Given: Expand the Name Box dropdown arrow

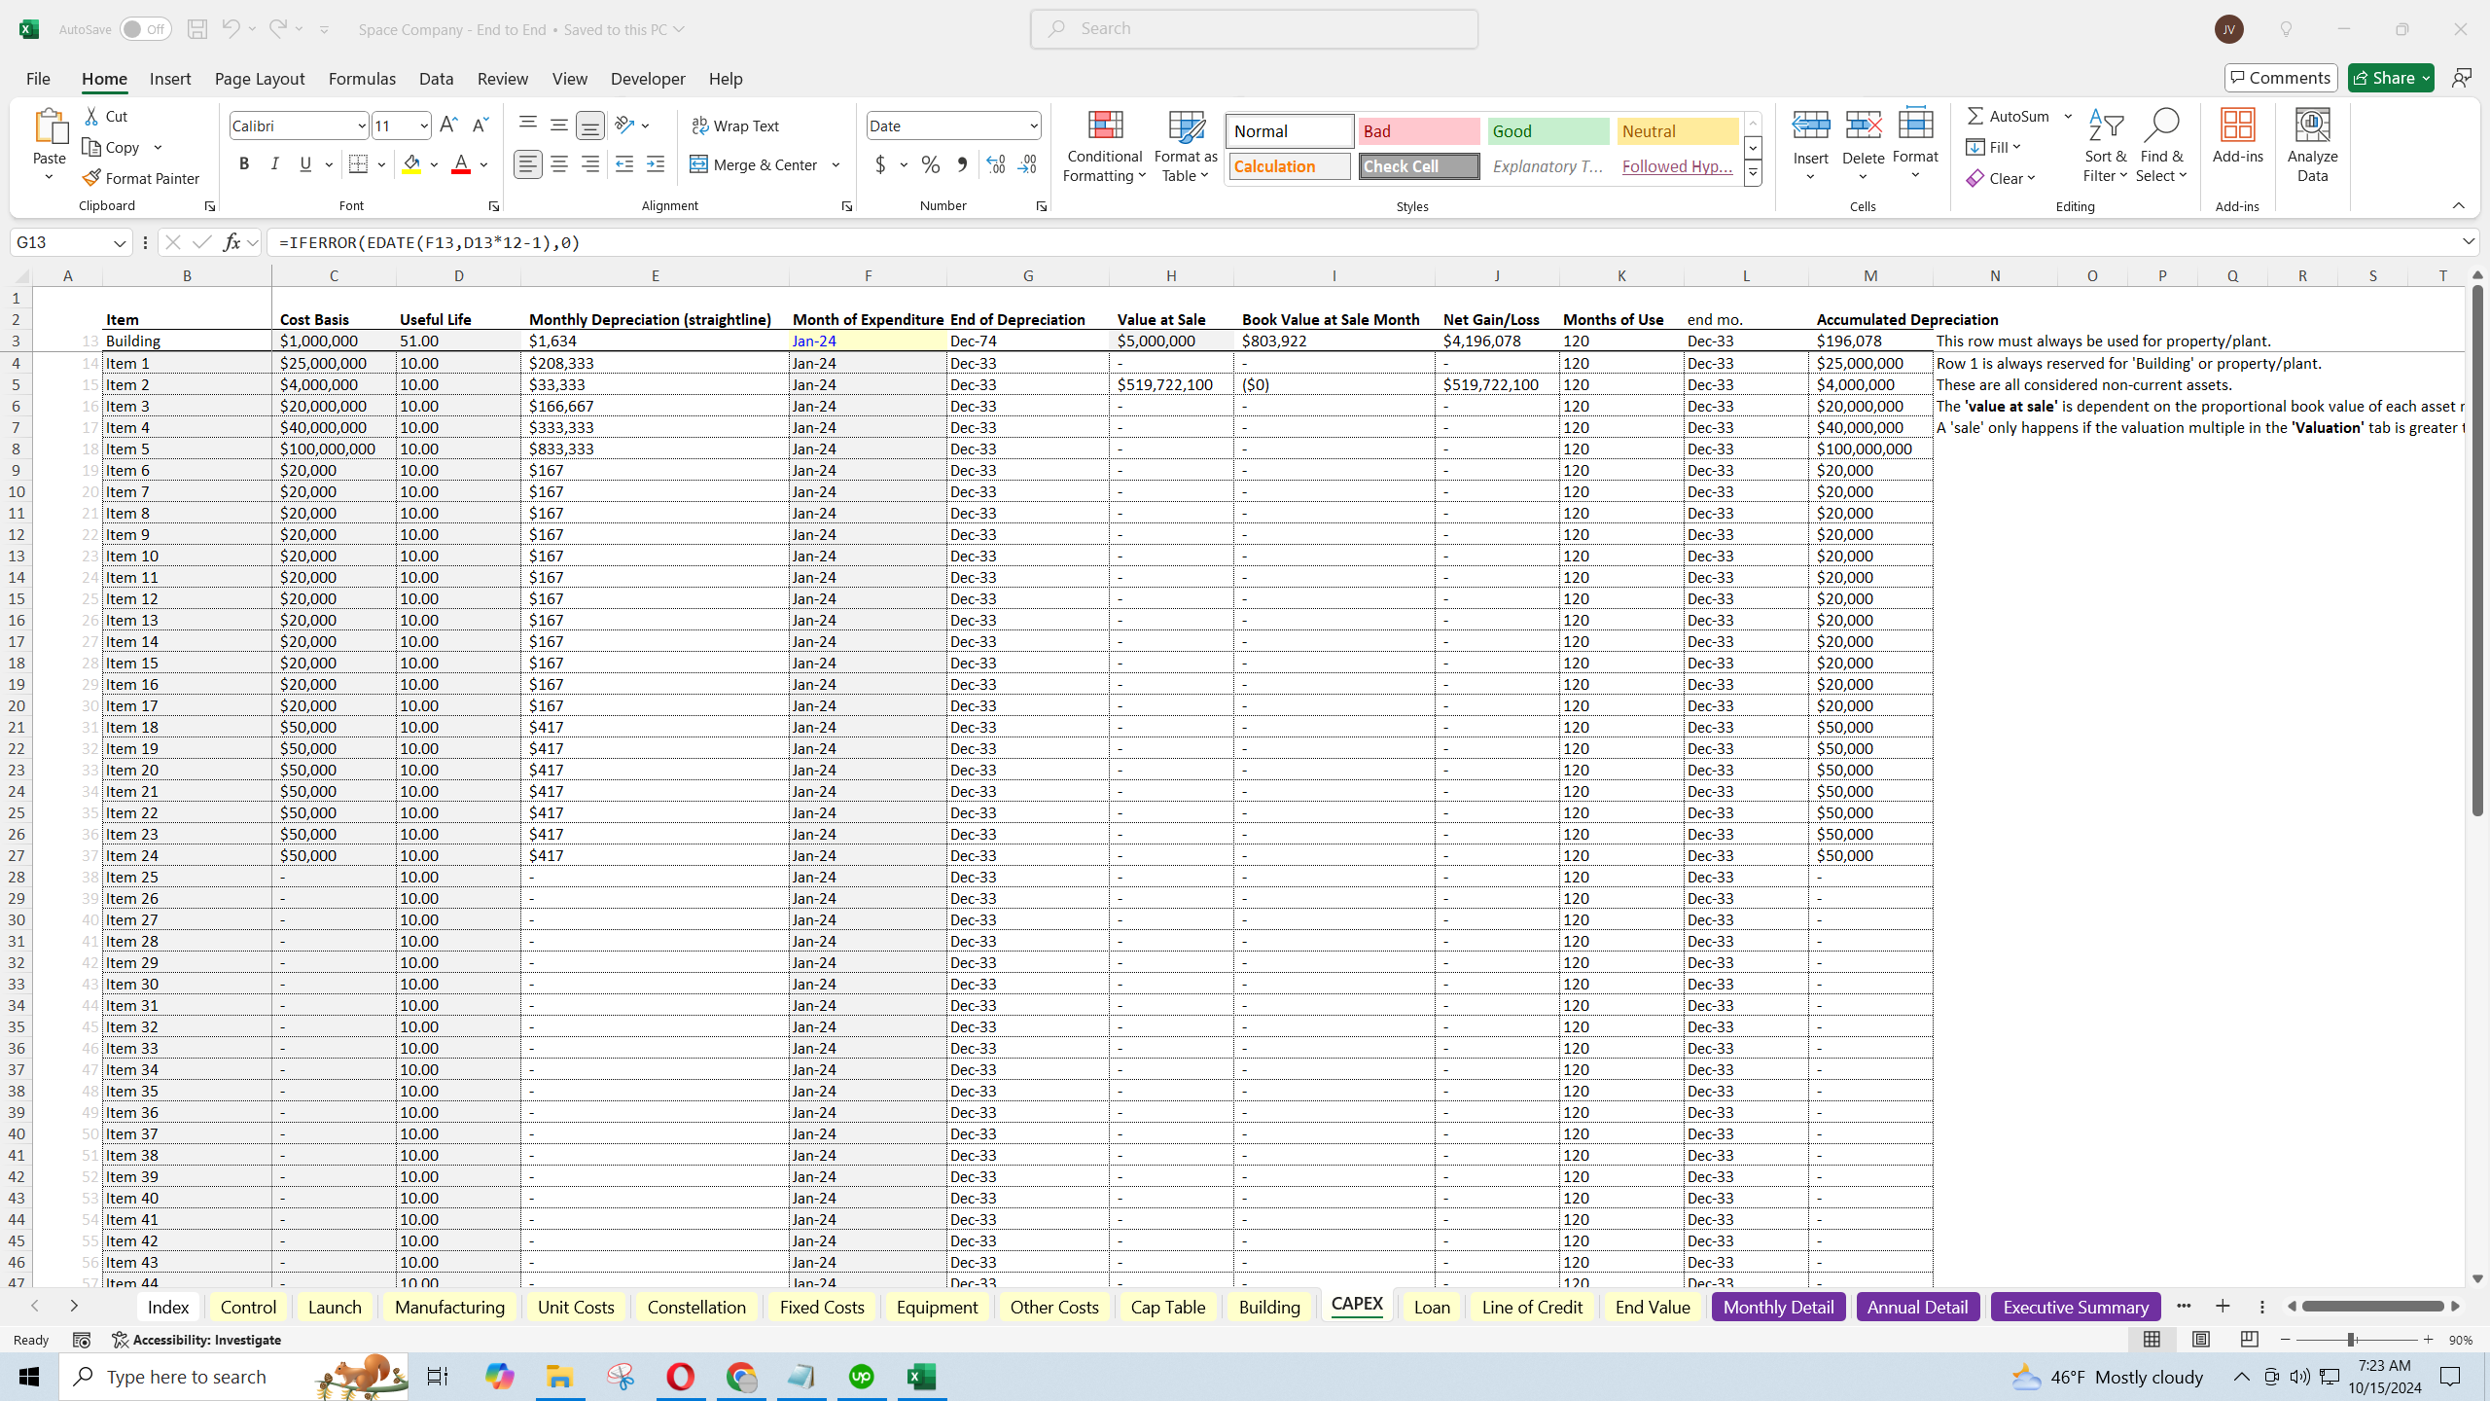Looking at the screenshot, I should [x=120, y=242].
